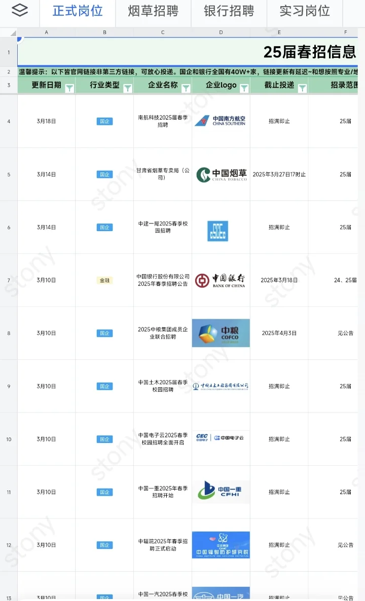Select the 2025年3月27日17时止 deadline cell
This screenshot has height=601, width=365.
coord(279,174)
